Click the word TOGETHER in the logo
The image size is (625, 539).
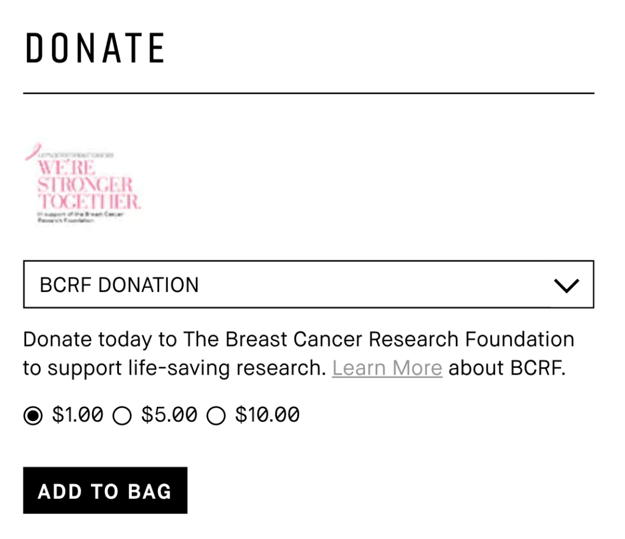[x=89, y=202]
